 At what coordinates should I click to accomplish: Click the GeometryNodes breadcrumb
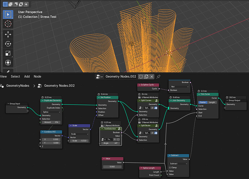[x=18, y=86]
